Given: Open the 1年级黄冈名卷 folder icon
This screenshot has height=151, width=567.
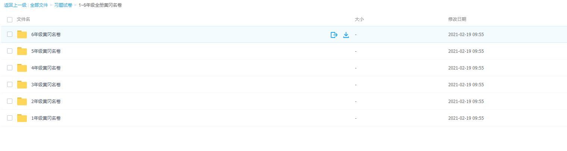Looking at the screenshot, I should tap(22, 118).
